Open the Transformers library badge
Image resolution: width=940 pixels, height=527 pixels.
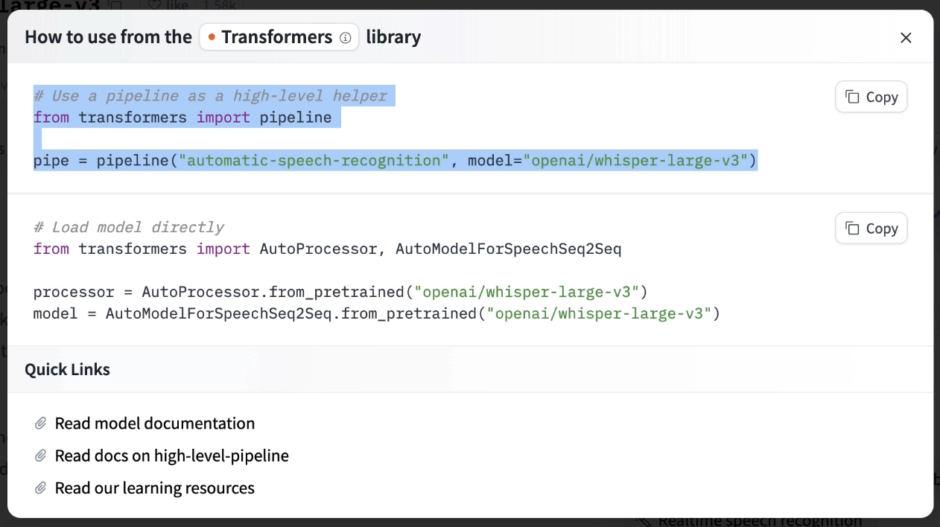pos(279,37)
